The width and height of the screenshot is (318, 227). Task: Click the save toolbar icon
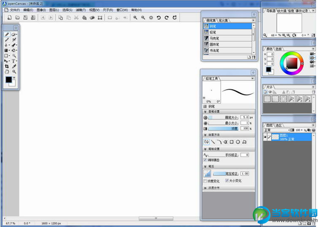click(x=25, y=18)
